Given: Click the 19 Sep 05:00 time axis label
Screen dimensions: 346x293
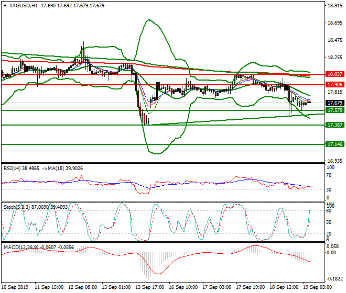Looking at the screenshot, I should coord(317,287).
